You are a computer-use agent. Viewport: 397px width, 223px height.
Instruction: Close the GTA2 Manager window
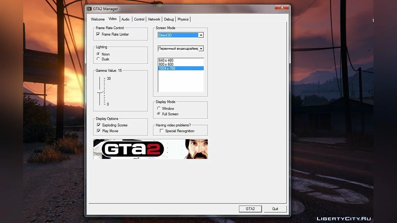tap(282, 8)
